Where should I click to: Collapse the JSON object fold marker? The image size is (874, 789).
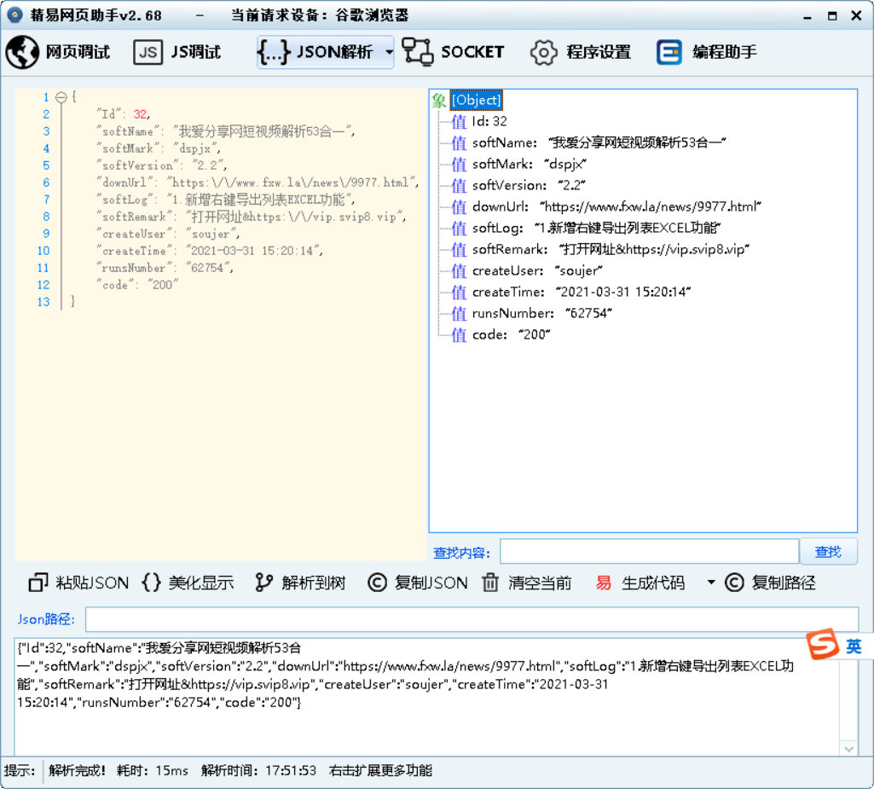61,97
